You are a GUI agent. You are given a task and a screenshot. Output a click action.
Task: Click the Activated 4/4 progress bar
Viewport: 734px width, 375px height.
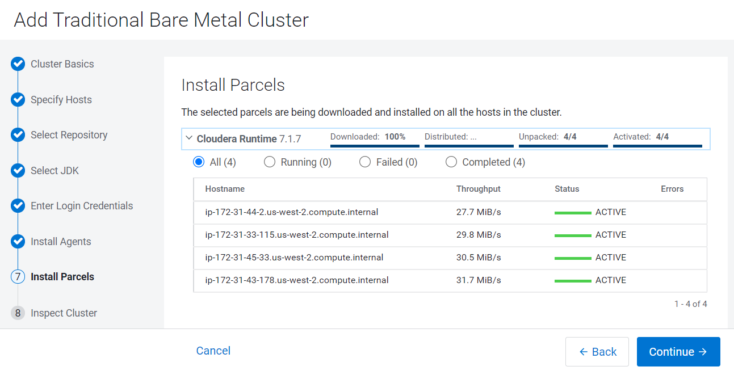[657, 146]
